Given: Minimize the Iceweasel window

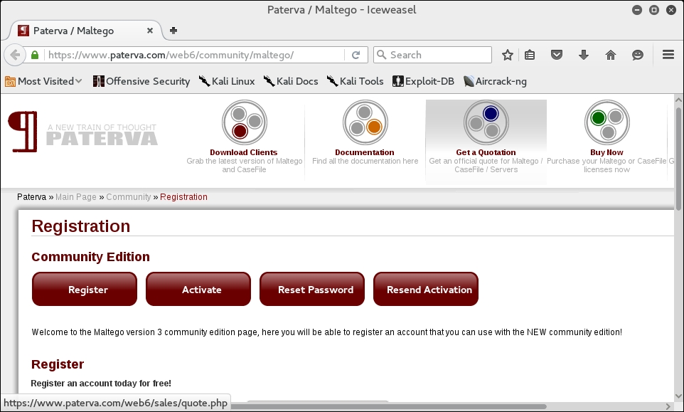Looking at the screenshot, I should coord(637,9).
